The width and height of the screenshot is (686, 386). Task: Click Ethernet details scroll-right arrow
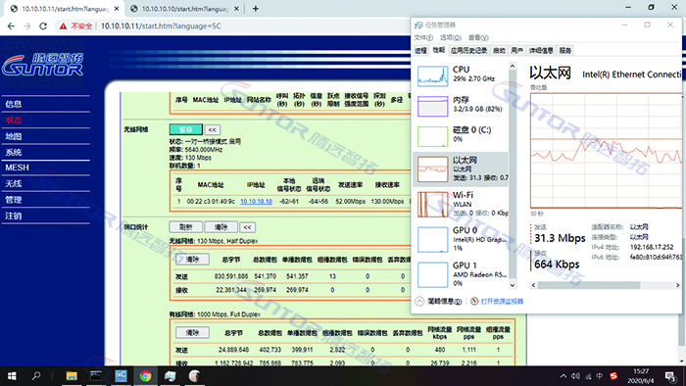click(x=678, y=285)
